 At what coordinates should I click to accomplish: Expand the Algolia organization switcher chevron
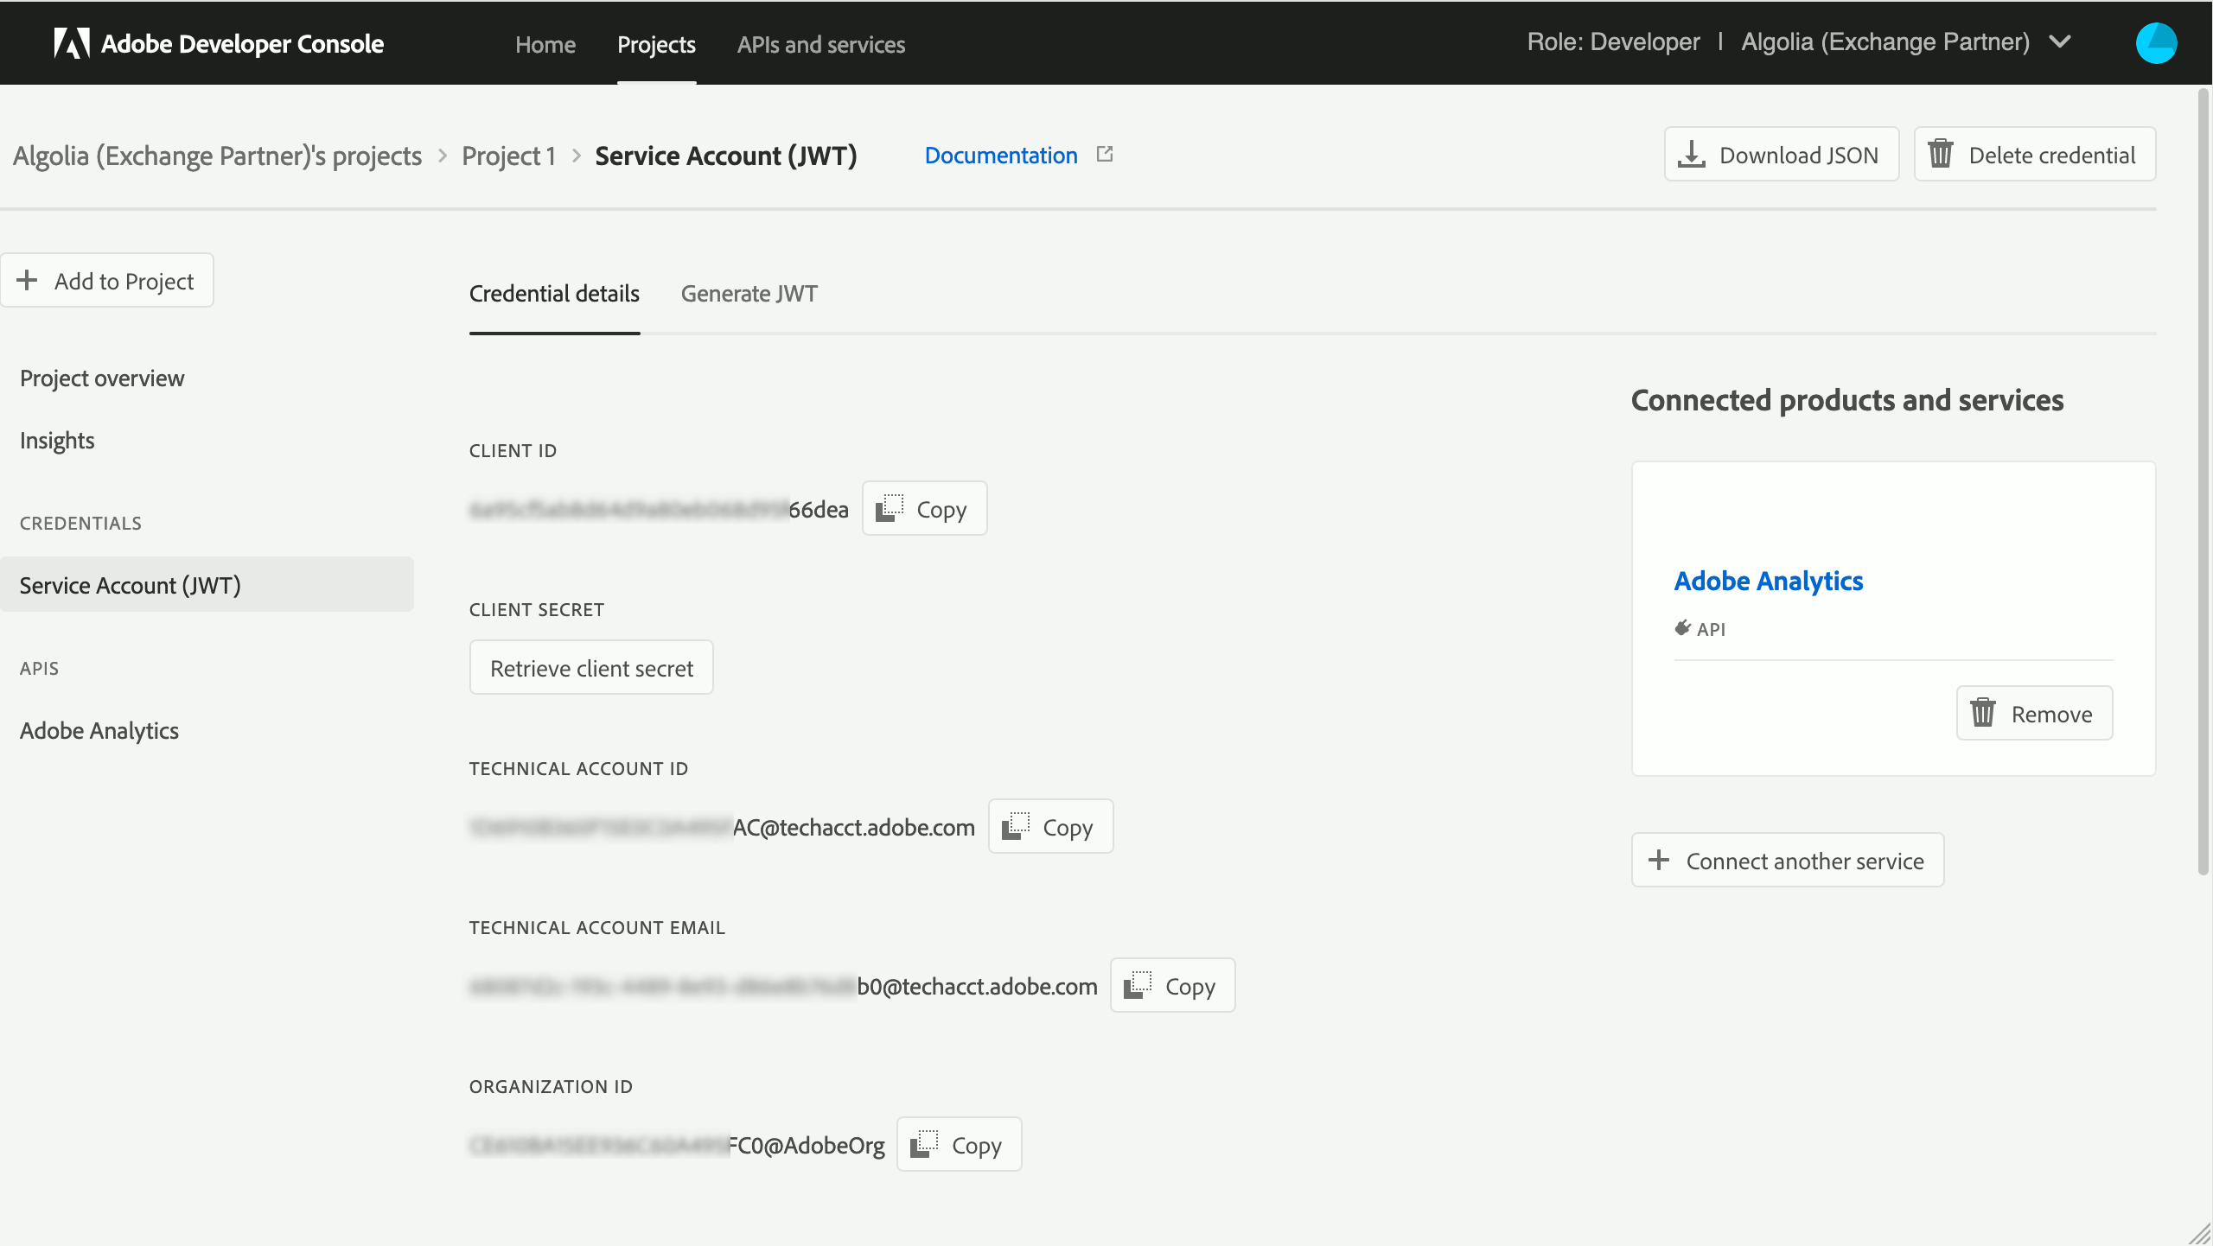point(2061,41)
